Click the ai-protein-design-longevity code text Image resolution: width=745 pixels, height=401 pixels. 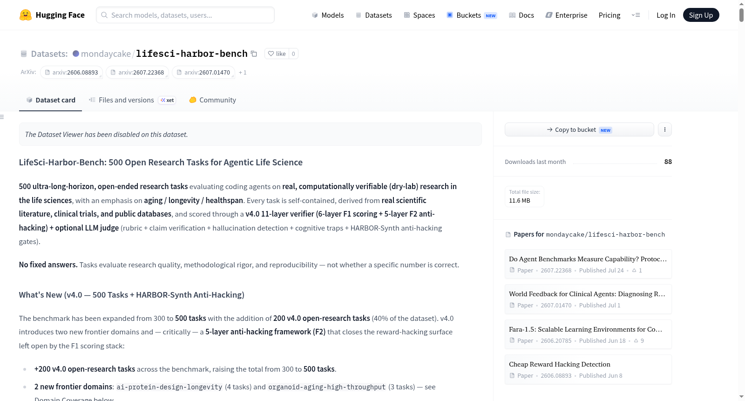pyautogui.click(x=169, y=387)
